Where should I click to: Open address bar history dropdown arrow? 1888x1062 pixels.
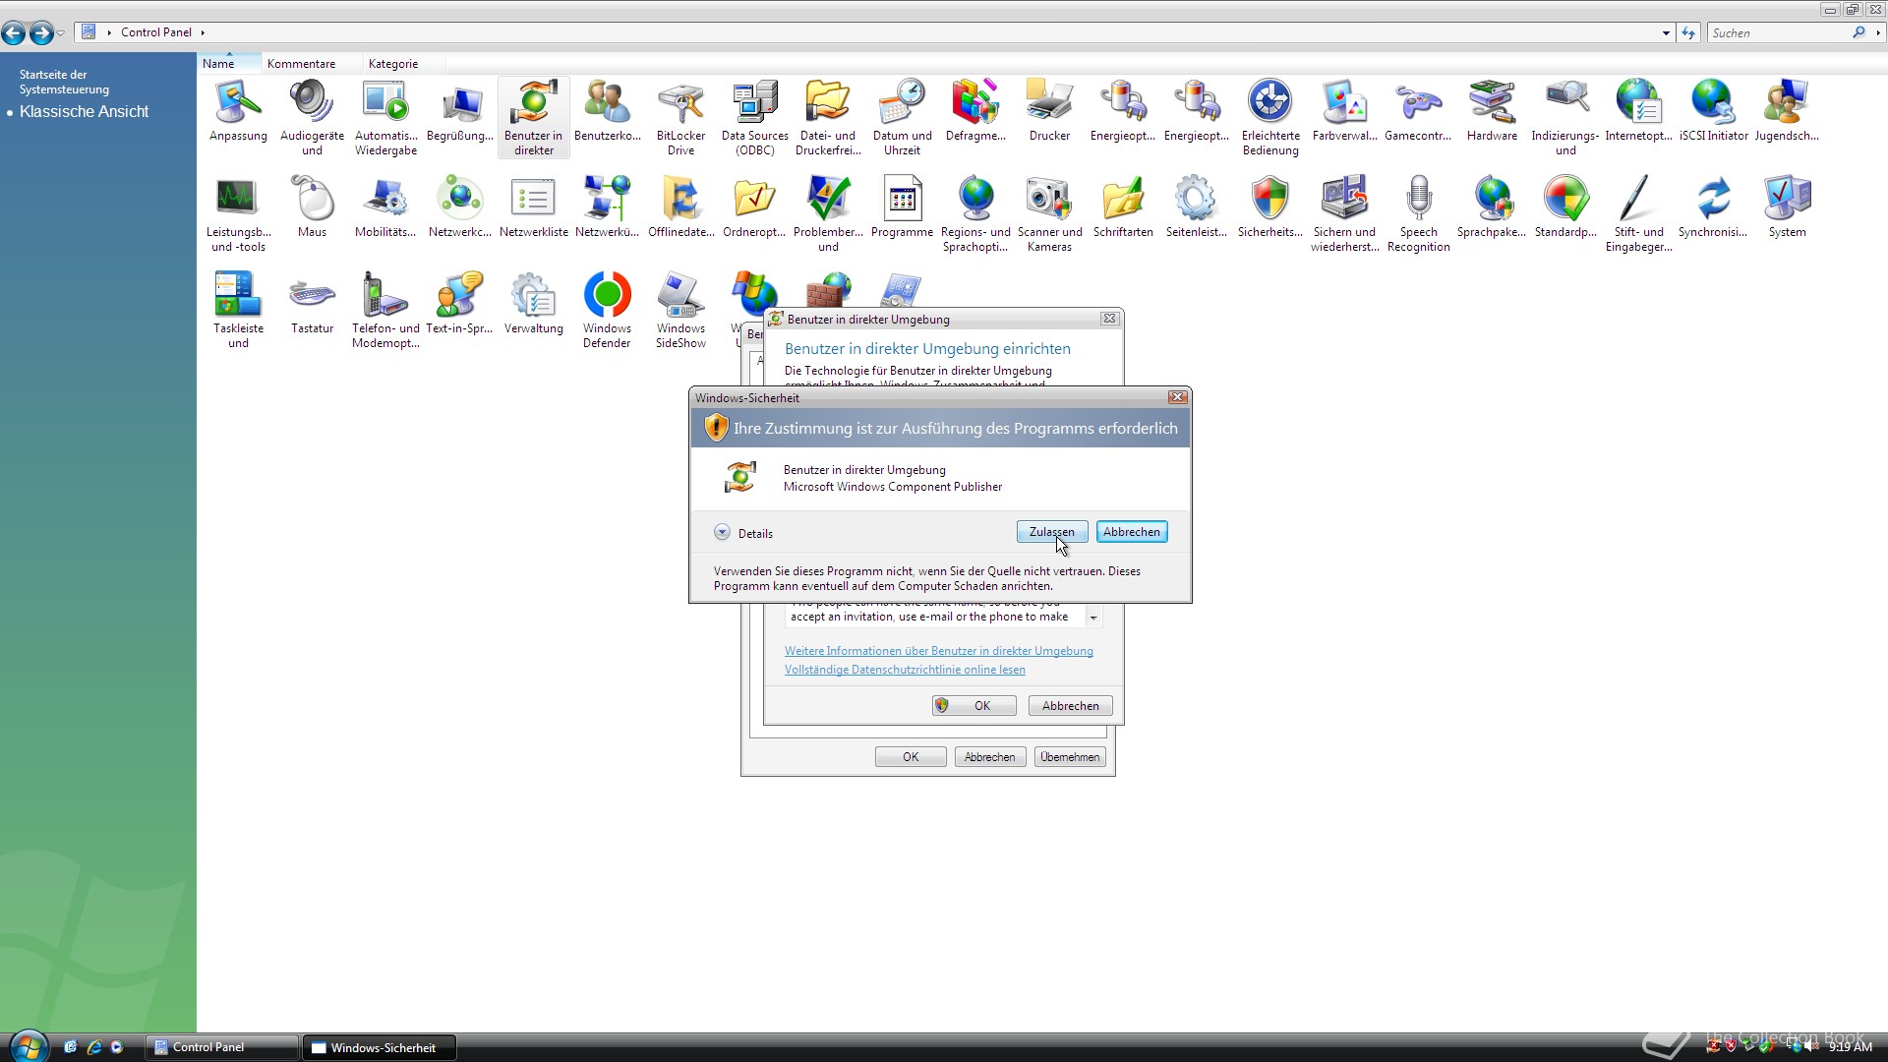coord(1666,32)
